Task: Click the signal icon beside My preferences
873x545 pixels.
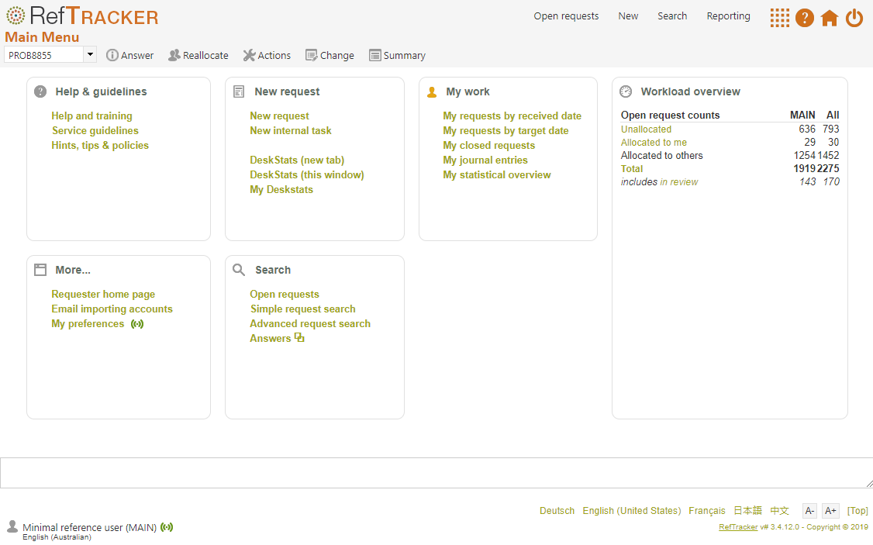Action: tap(137, 324)
